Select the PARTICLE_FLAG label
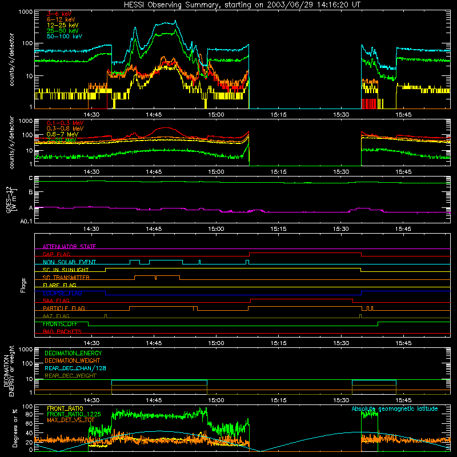The image size is (457, 457). [64, 308]
